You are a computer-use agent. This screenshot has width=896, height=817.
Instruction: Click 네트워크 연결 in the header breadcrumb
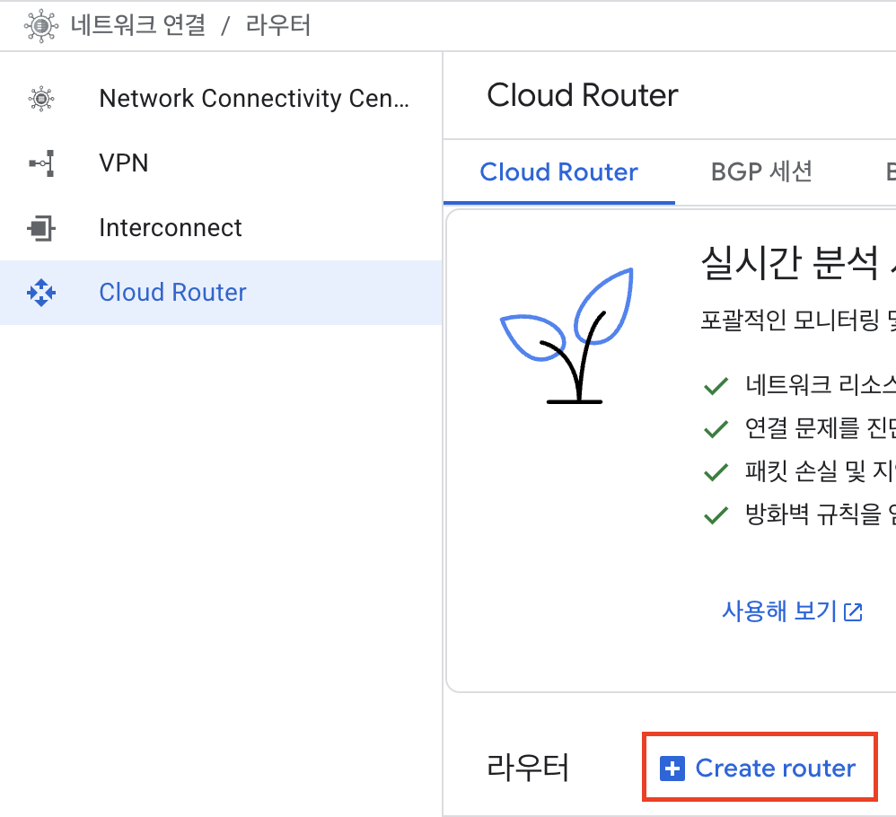137,26
